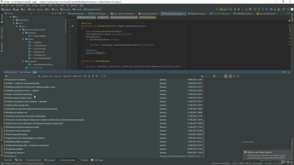294x165 pixels.
Task: Collapse the model package in tree
Action: (23, 39)
